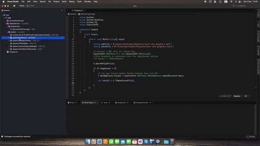
Task: Open the Debug configuration selector
Action: click(22, 6)
